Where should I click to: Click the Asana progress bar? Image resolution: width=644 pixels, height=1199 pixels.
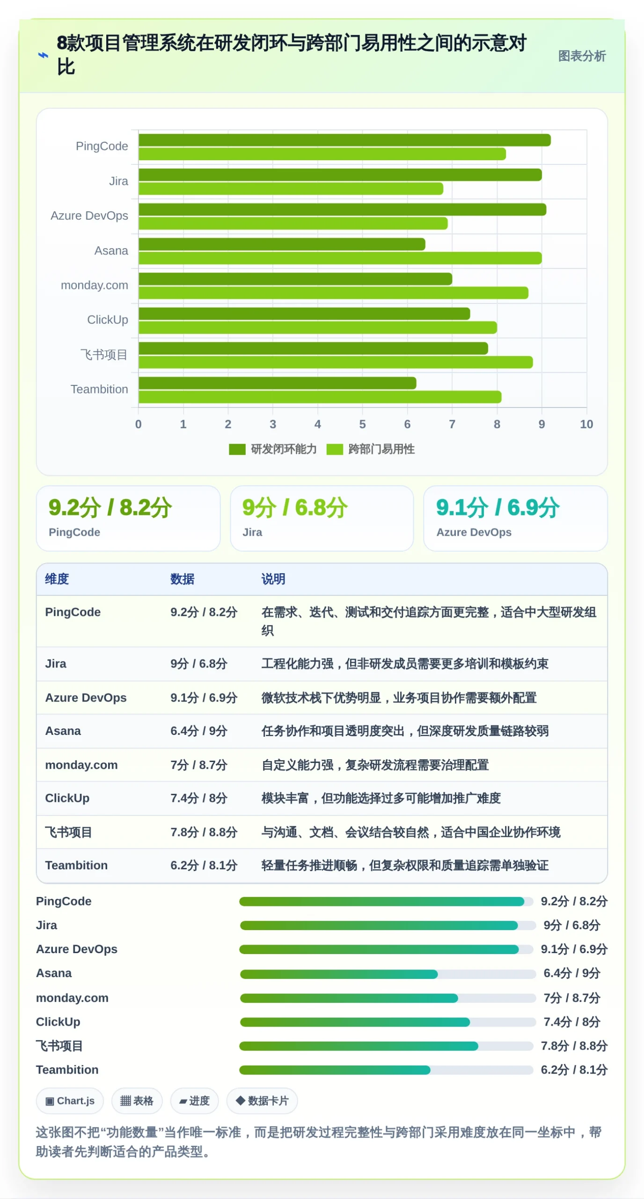(x=388, y=974)
